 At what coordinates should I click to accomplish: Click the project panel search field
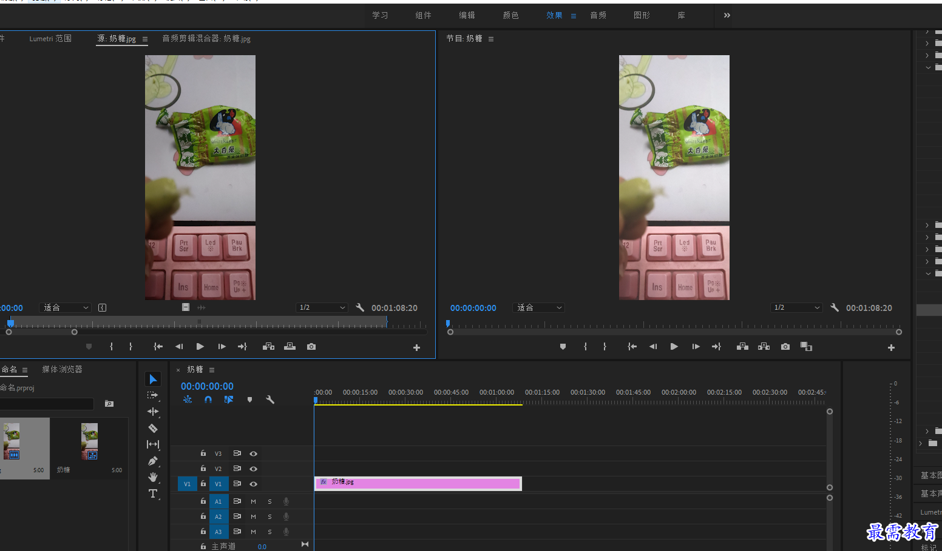(47, 404)
